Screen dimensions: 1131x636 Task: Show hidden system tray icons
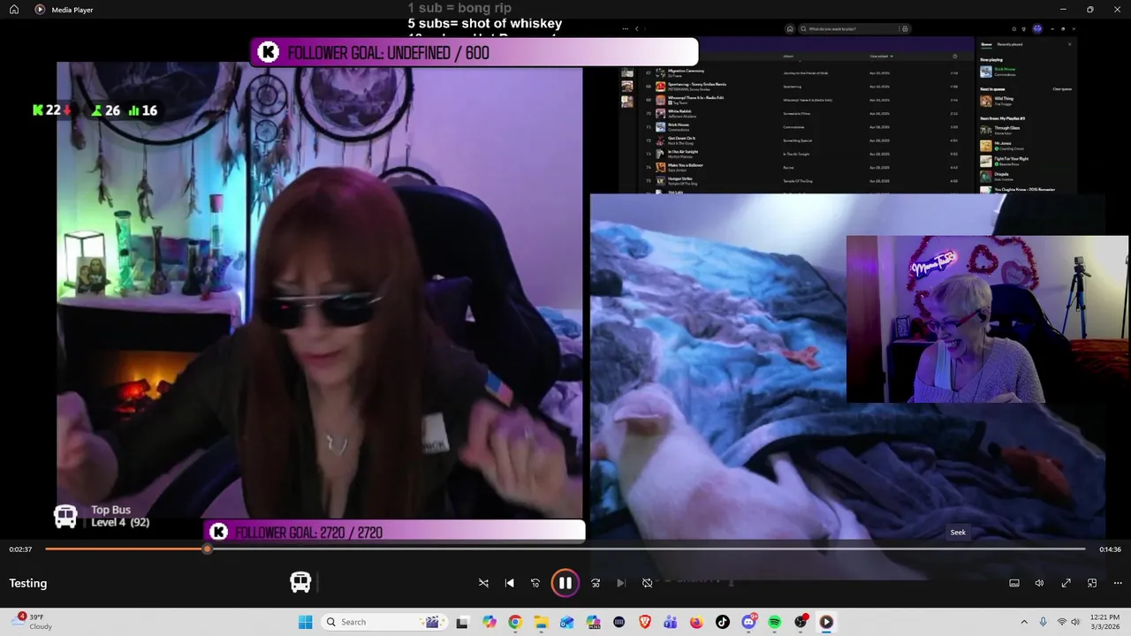click(1024, 622)
